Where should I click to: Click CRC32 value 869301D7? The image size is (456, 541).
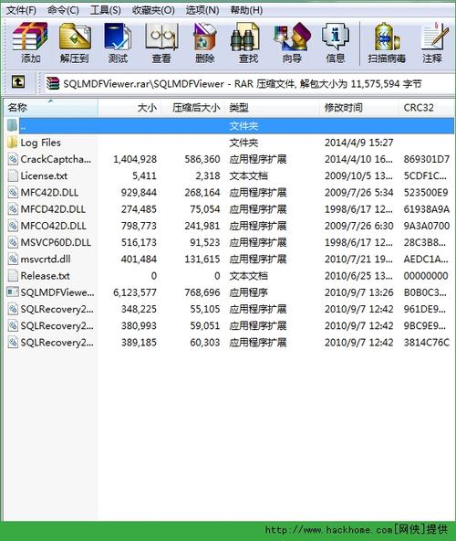[427, 159]
